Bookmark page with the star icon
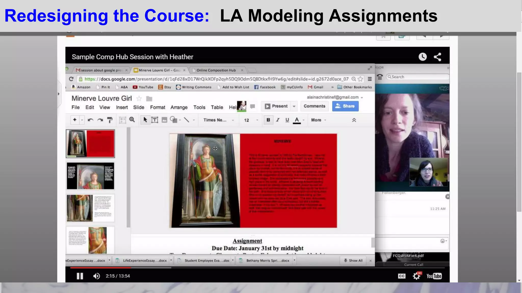Image resolution: width=522 pixels, height=293 pixels. 360,79
